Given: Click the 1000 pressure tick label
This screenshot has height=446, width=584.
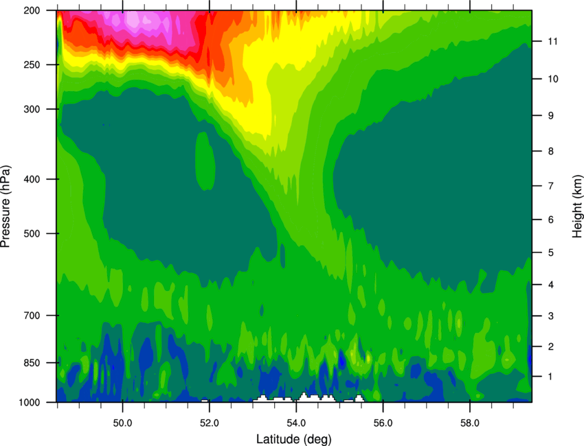Looking at the screenshot, I should pyautogui.click(x=29, y=402).
